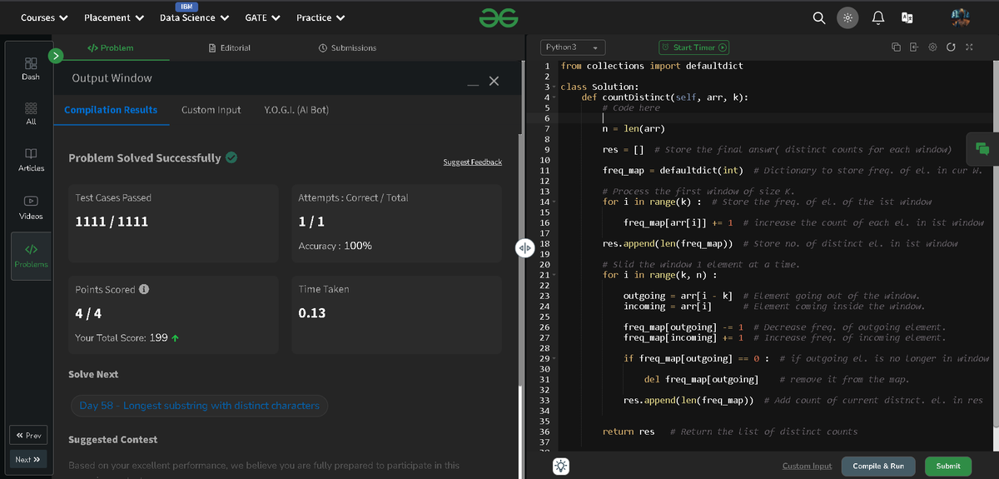999x479 pixels.
Task: Switch to the Problem tab
Action: pyautogui.click(x=110, y=47)
